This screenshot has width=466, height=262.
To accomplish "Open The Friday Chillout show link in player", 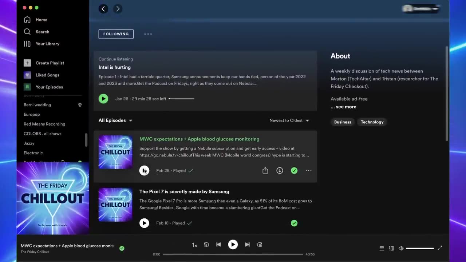I will 35,252.
